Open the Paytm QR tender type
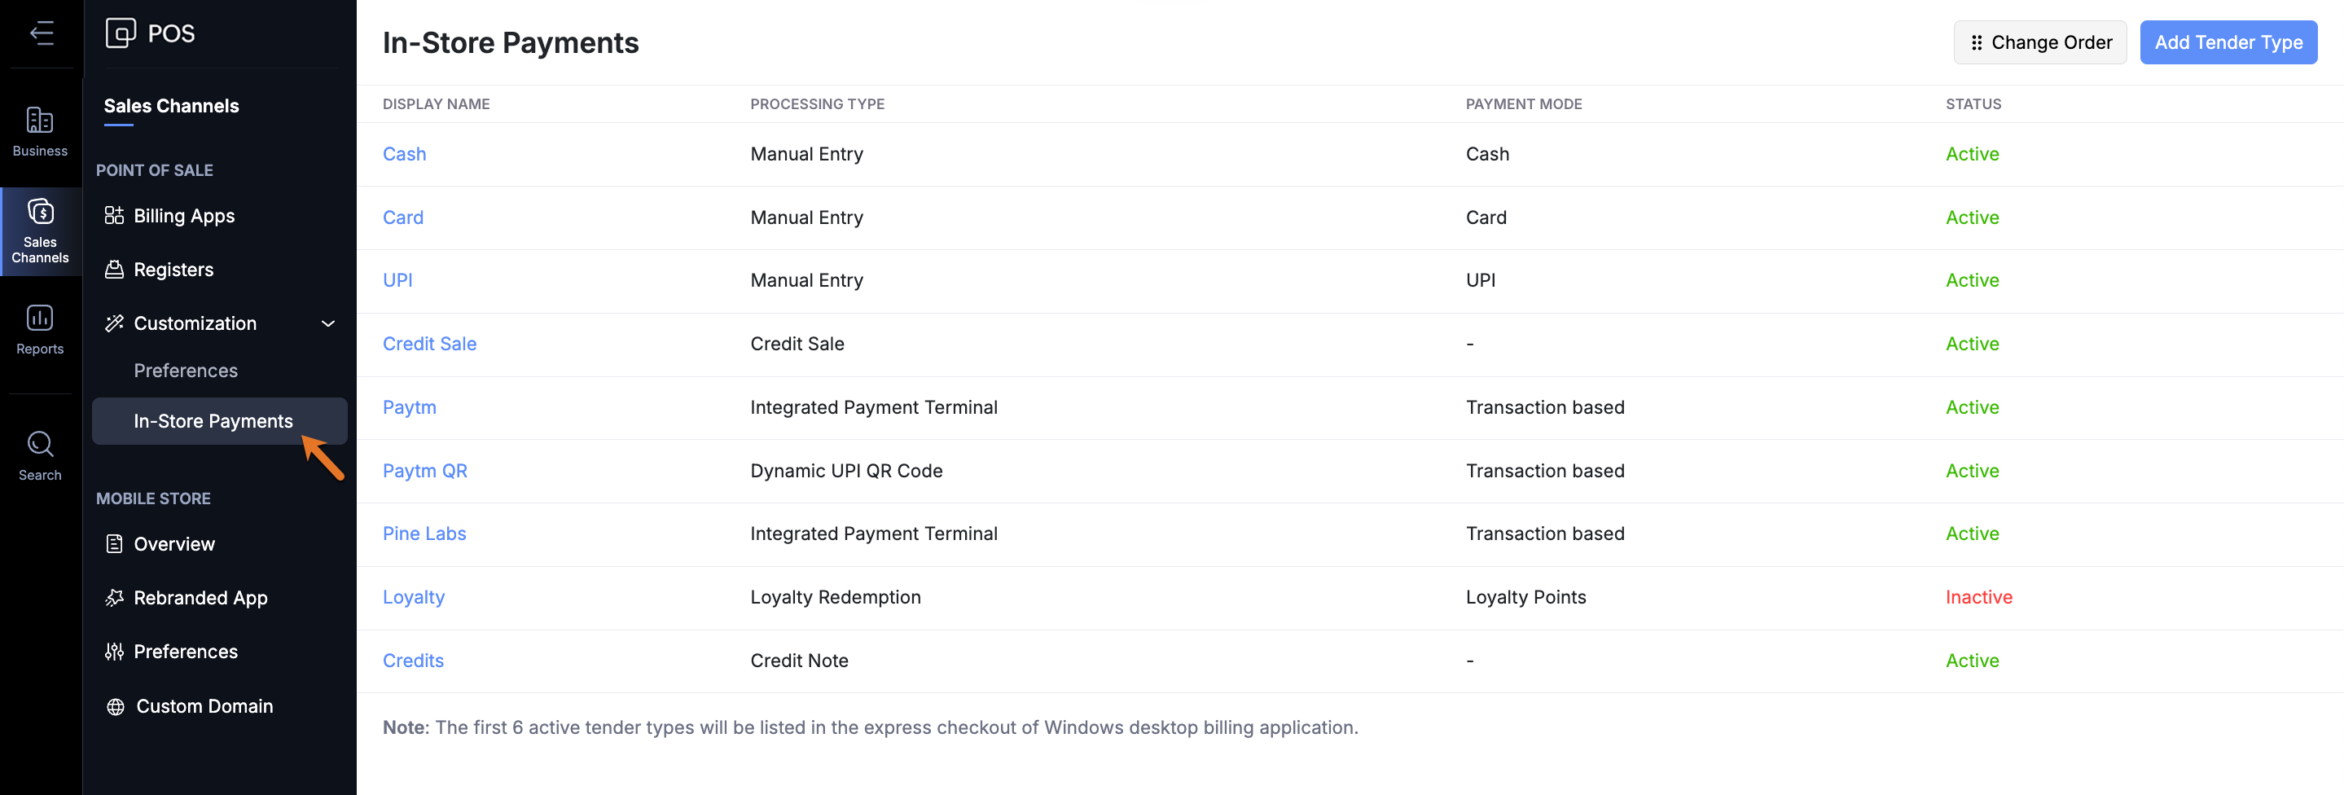Screen dimensions: 2344x795 coord(425,471)
